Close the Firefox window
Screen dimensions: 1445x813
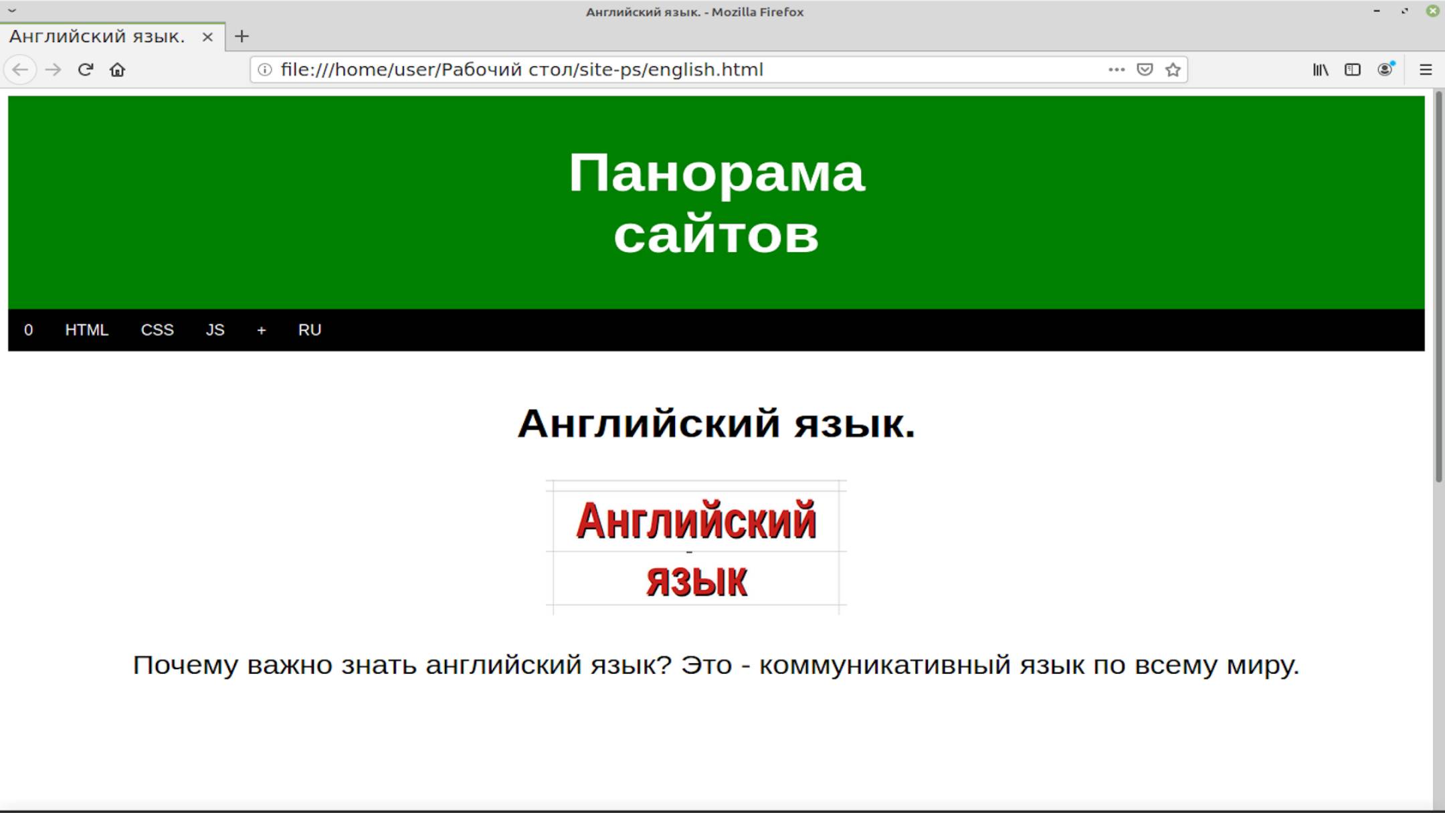[1432, 11]
